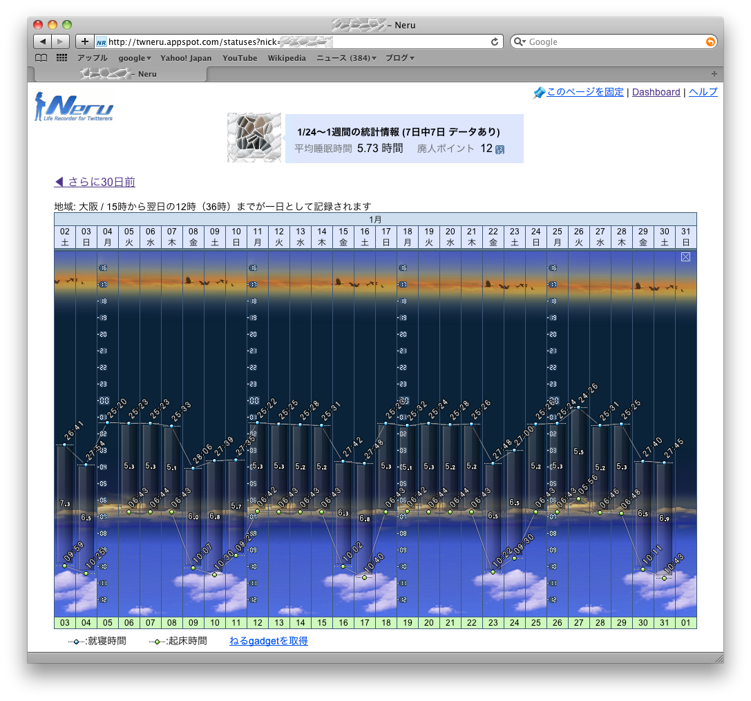
Task: Click the magnifier icon in Google search
Action: (517, 41)
